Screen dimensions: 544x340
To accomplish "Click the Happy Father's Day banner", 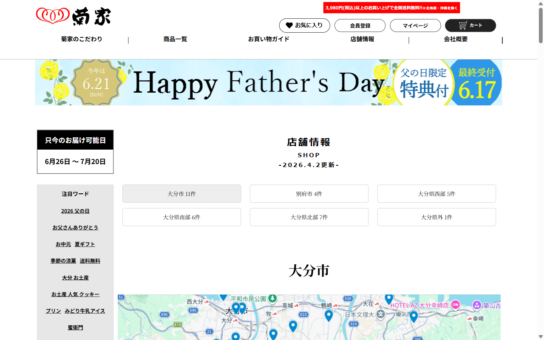I will (269, 82).
